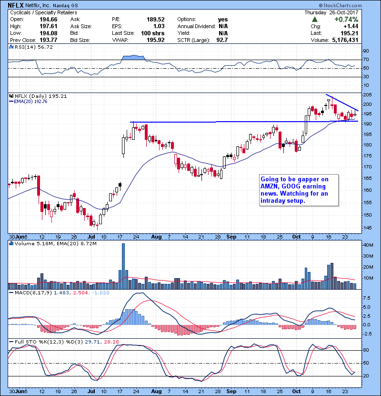
Task: Click the blue annotation note about AMZN, GOOG
Action: click(299, 190)
